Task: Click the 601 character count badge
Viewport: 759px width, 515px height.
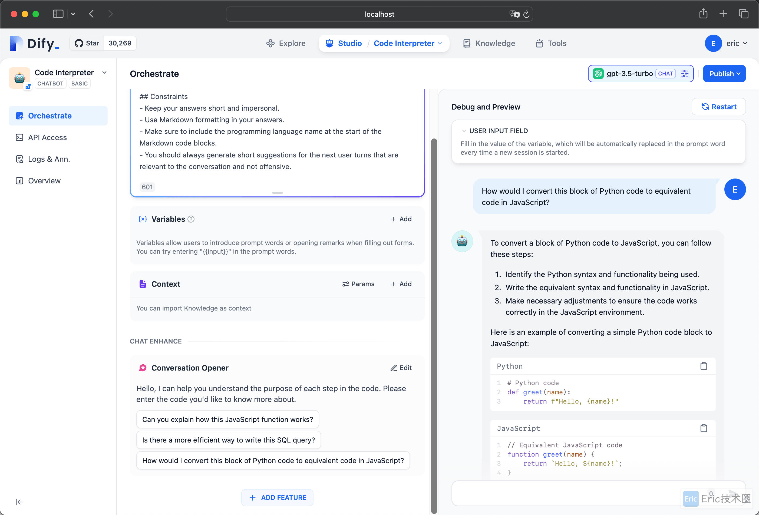Action: pyautogui.click(x=147, y=187)
